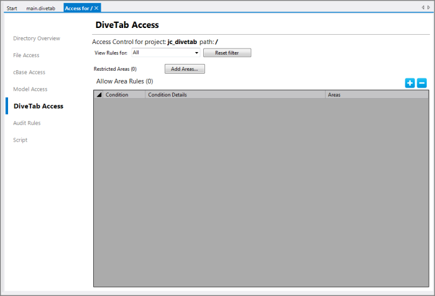Click the project name 'jc_divetab'
The height and width of the screenshot is (296, 435).
pos(182,42)
